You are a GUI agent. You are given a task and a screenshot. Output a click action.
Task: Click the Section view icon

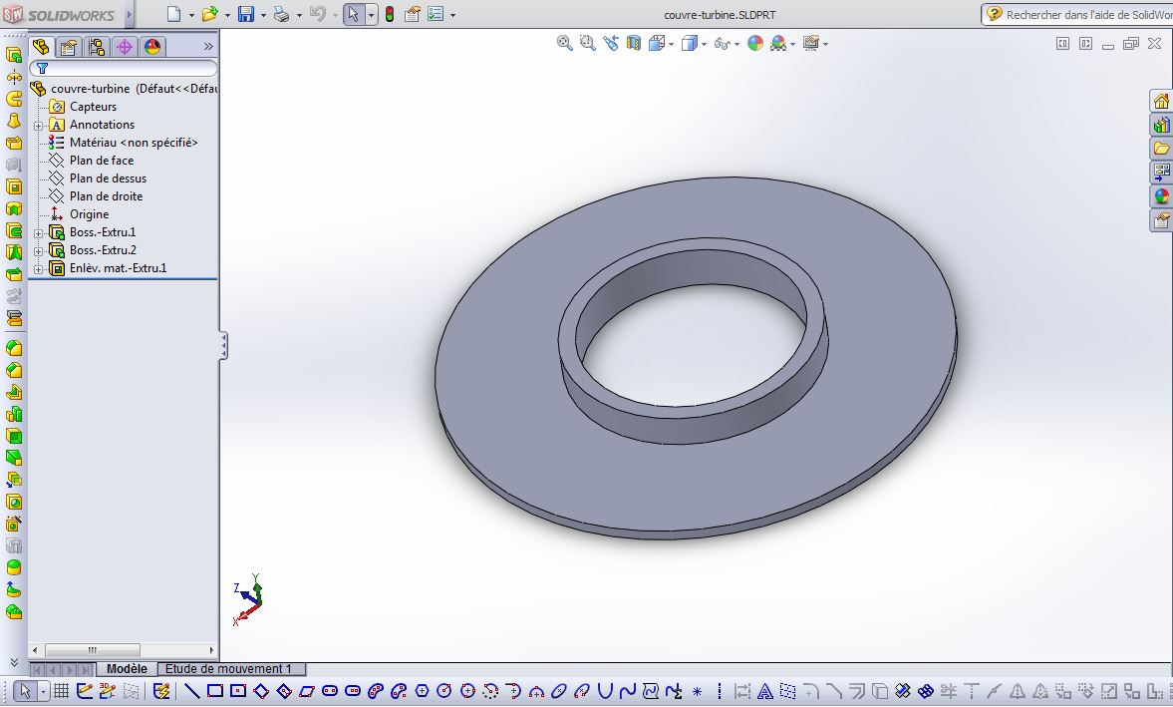point(634,44)
